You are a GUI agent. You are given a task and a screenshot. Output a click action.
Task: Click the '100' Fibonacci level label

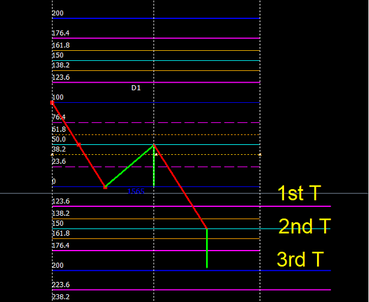click(58, 97)
